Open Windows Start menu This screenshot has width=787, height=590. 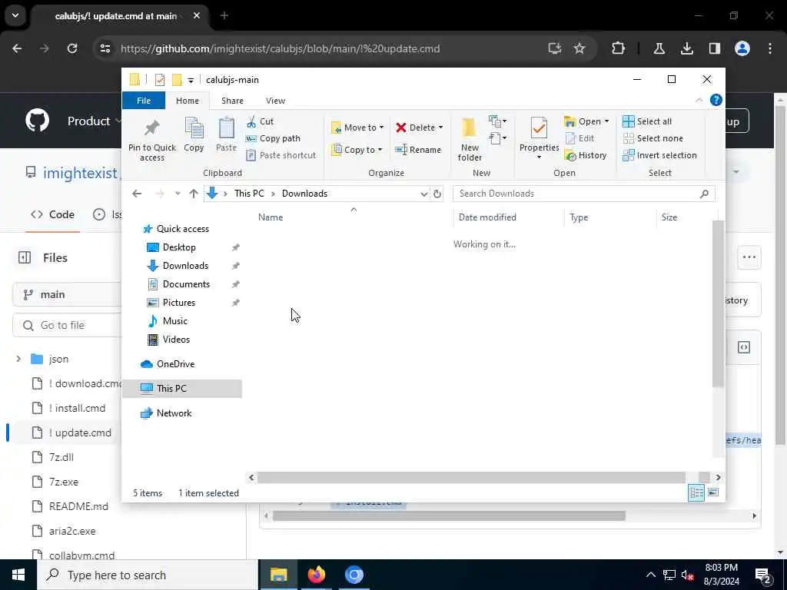coord(18,575)
